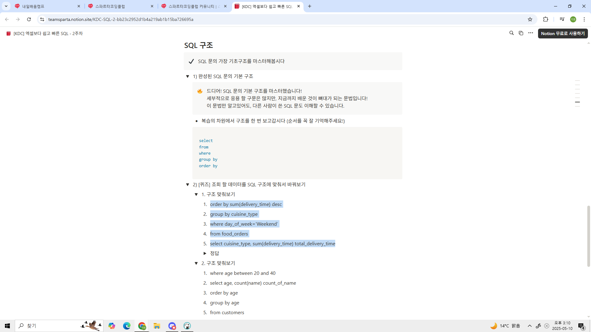This screenshot has width=591, height=332.
Task: Open a new browser tab
Action: tap(310, 6)
